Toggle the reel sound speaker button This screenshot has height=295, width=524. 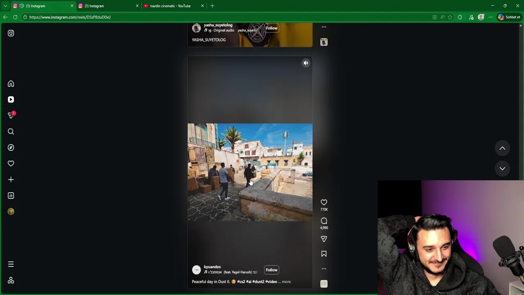point(306,63)
